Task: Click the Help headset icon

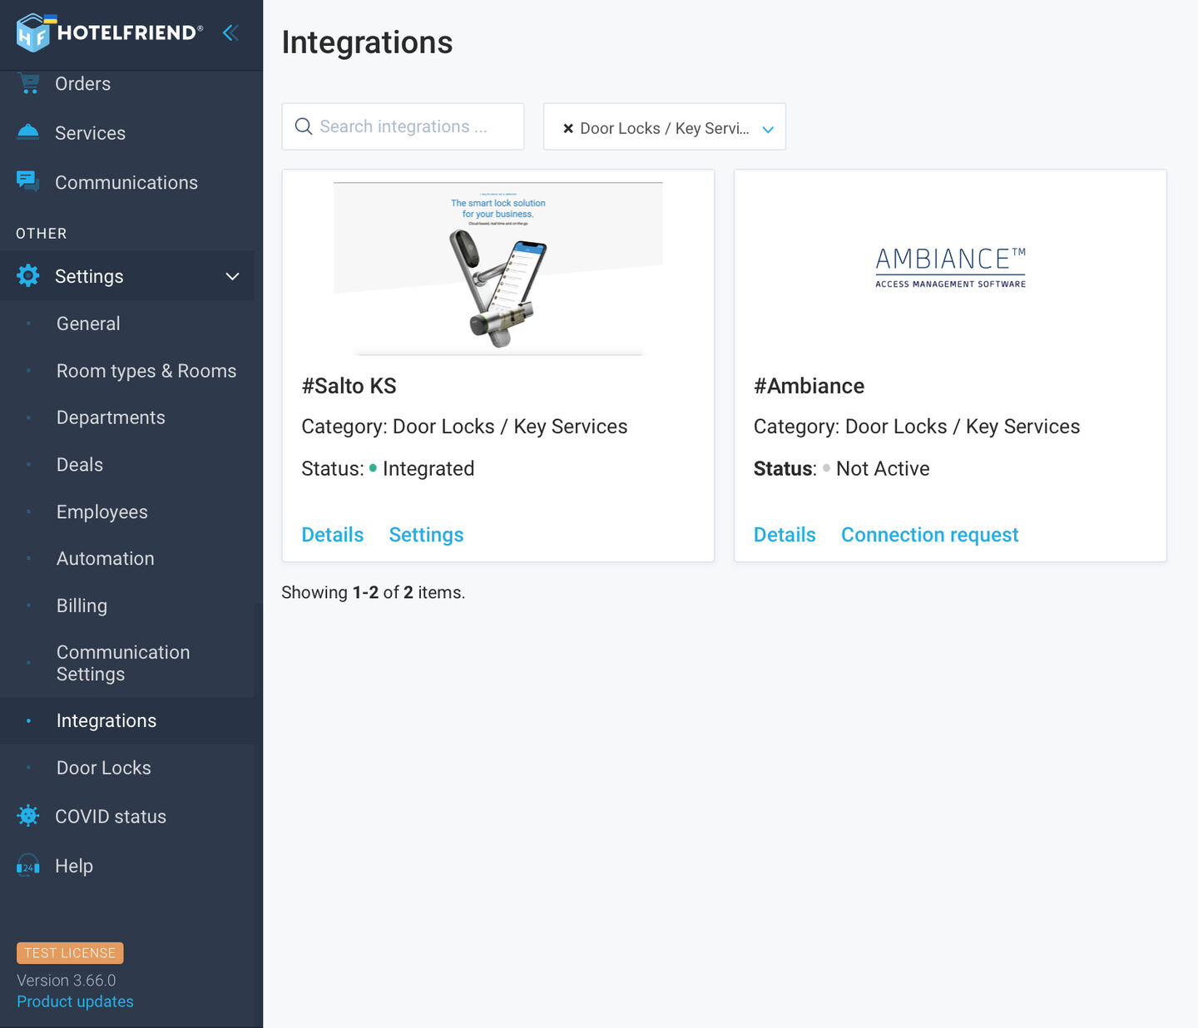Action: [x=28, y=866]
